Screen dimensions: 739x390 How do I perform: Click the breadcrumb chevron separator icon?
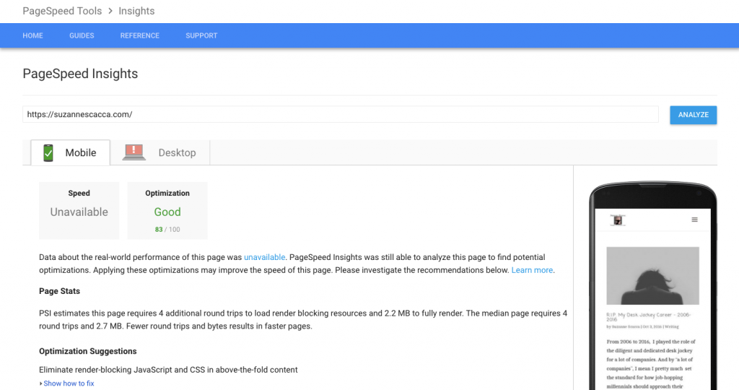[110, 11]
